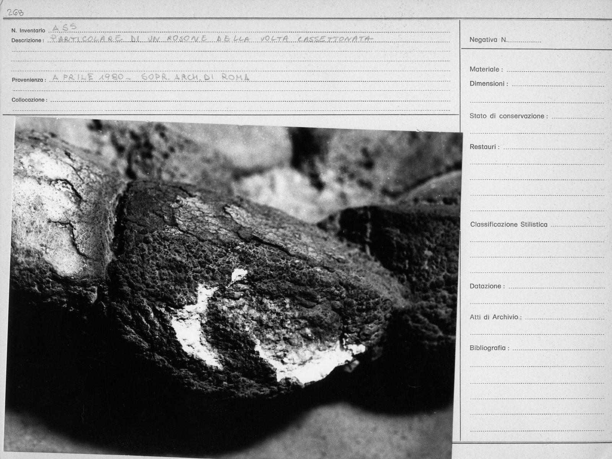Click the handwritten inventory value 'ASS'
The image size is (612, 459).
[64, 27]
